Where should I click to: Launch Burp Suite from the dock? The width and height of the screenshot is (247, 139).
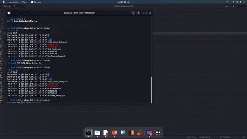point(131,132)
